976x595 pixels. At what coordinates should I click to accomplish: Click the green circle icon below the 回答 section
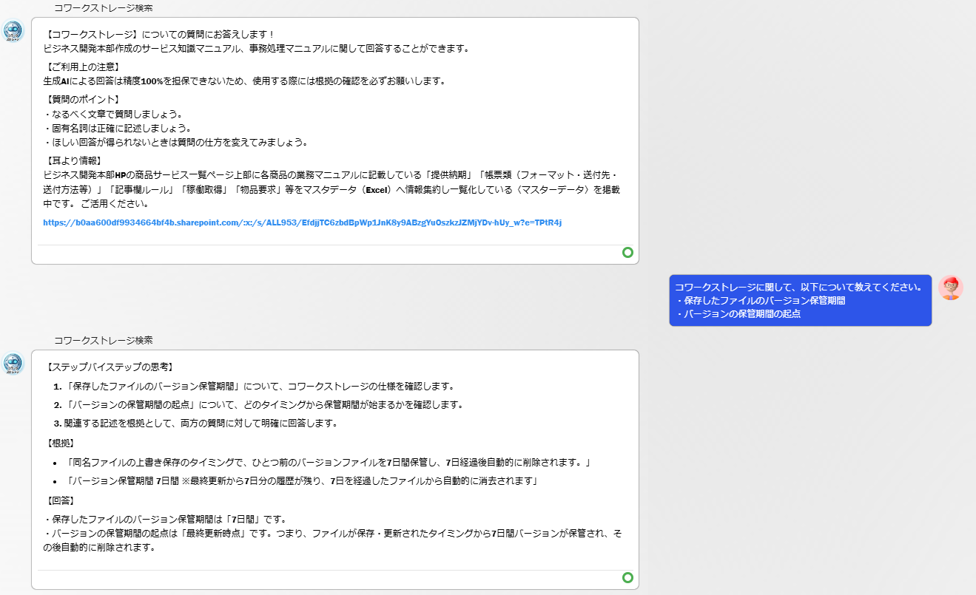tap(627, 578)
